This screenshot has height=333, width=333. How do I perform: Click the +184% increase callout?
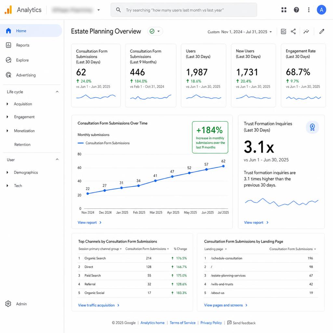(210, 137)
